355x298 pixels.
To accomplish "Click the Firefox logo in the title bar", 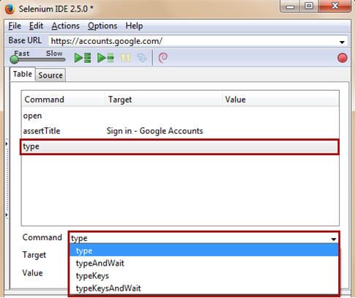I will pos(10,10).
